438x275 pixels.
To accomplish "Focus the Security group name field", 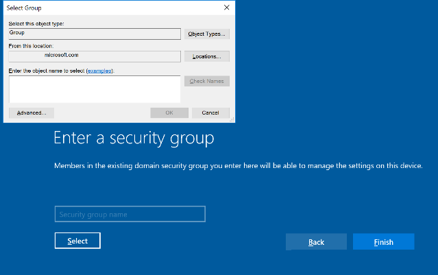I will 130,215.
